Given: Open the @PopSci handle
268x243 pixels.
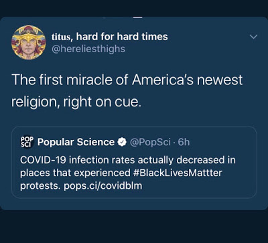Looking at the screenshot, I should click(150, 142).
